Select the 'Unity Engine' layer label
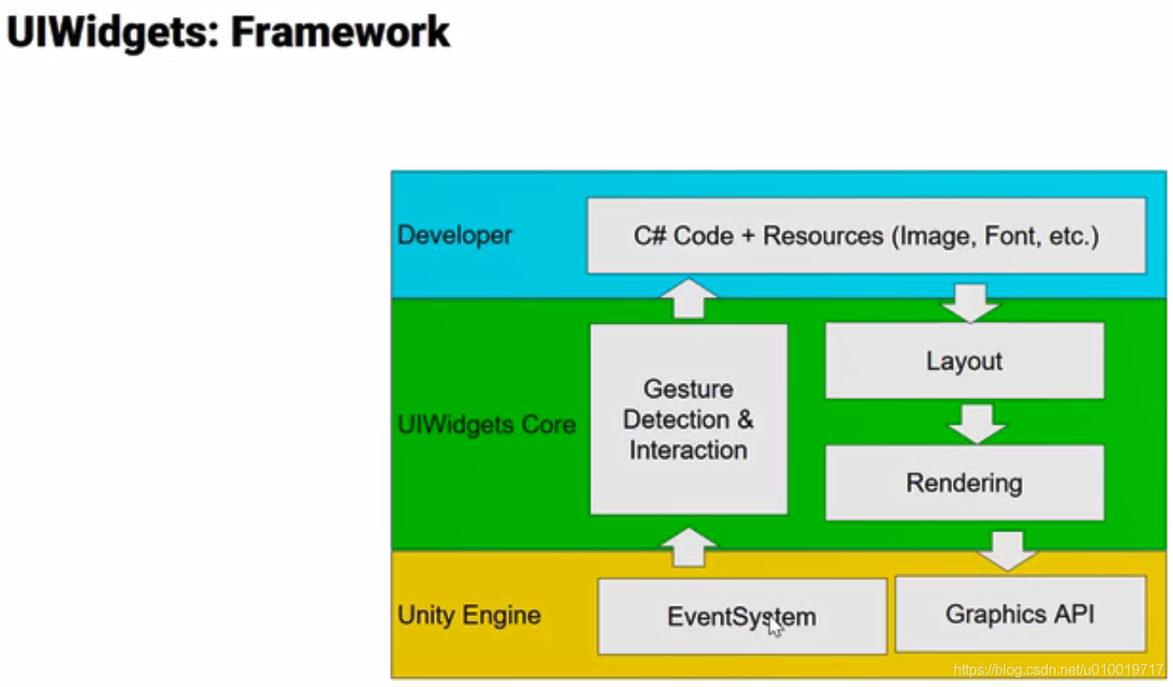 [470, 615]
